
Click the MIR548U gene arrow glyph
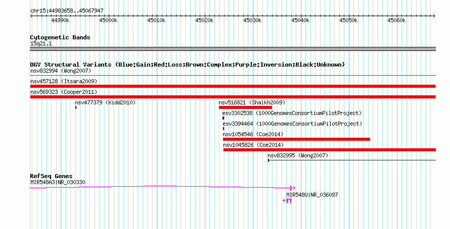click(287, 201)
